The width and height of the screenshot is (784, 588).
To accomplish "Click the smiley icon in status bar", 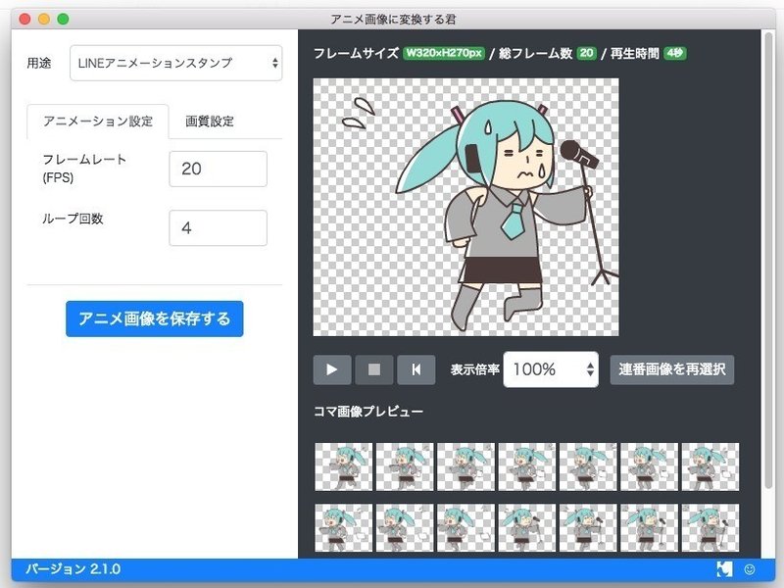I will pyautogui.click(x=750, y=569).
